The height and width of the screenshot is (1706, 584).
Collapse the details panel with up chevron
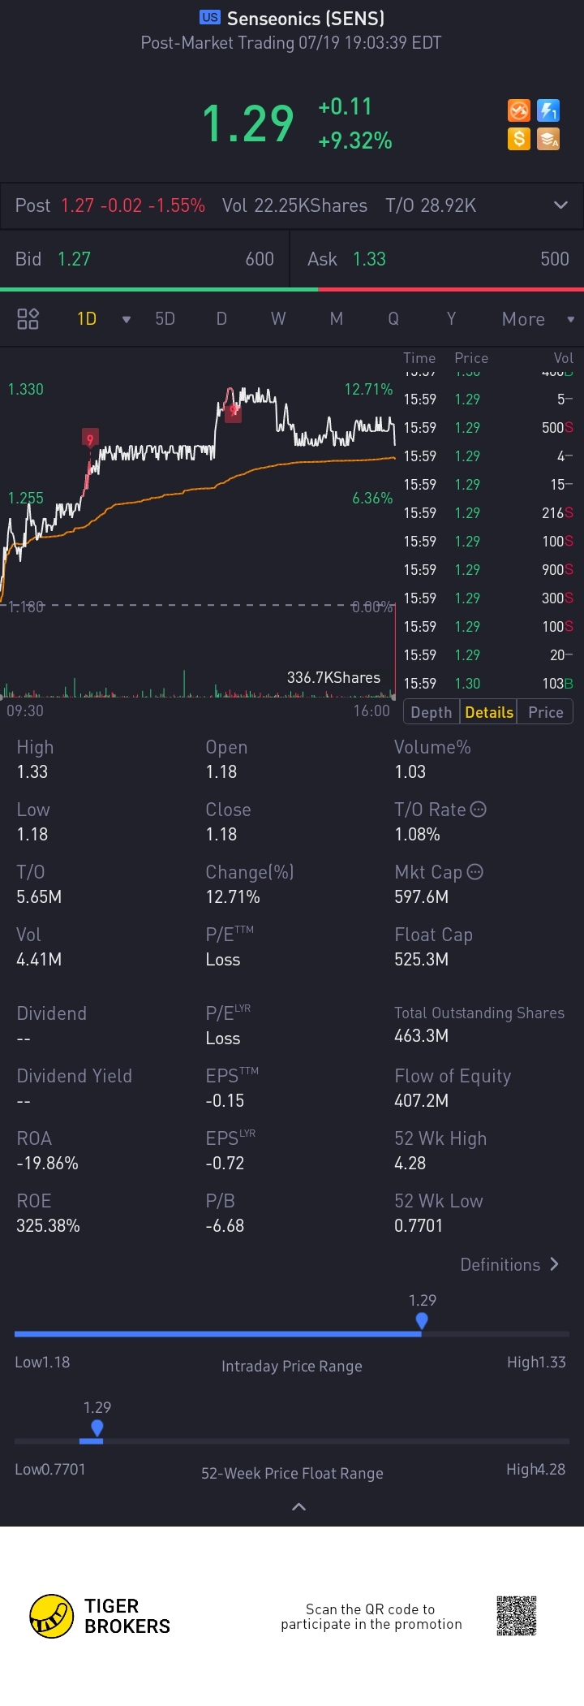click(298, 1507)
